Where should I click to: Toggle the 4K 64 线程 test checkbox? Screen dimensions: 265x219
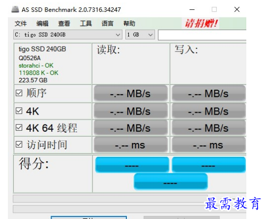pos(19,127)
